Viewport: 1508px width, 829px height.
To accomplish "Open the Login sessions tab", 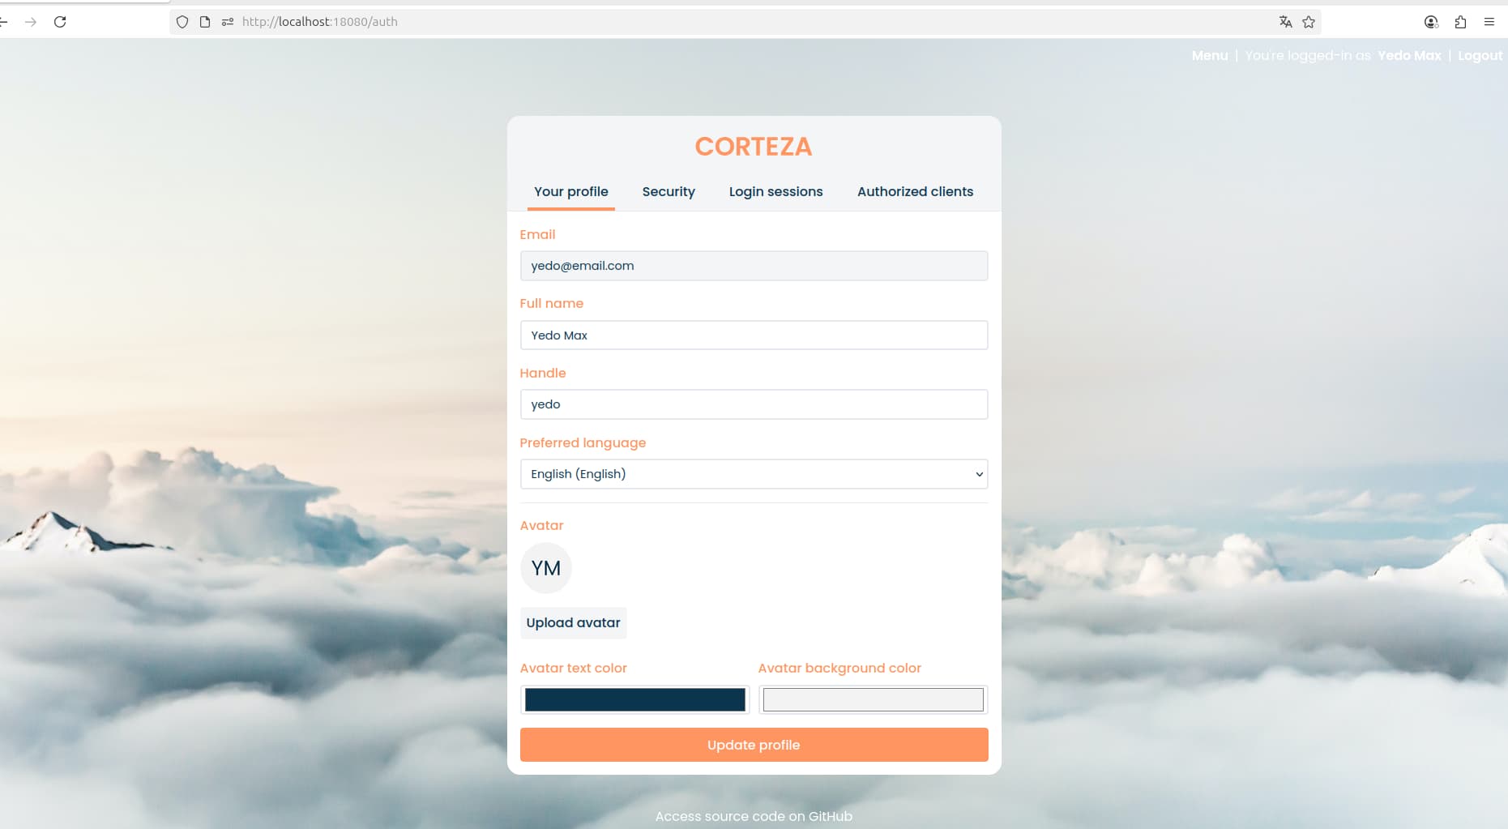I will (x=775, y=192).
